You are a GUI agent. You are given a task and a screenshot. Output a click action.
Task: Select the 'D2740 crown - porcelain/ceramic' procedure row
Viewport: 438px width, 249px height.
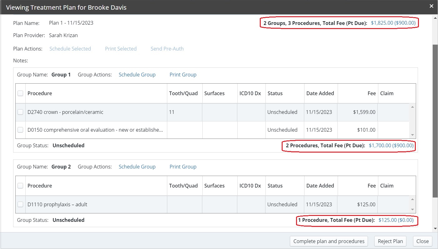point(213,112)
